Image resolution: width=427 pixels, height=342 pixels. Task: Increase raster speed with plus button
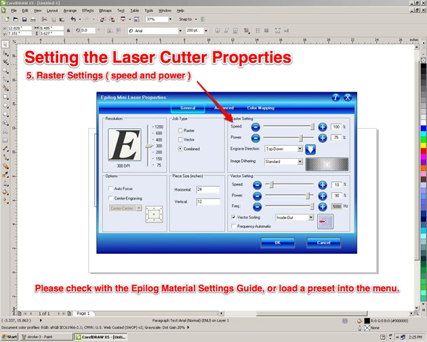click(323, 127)
